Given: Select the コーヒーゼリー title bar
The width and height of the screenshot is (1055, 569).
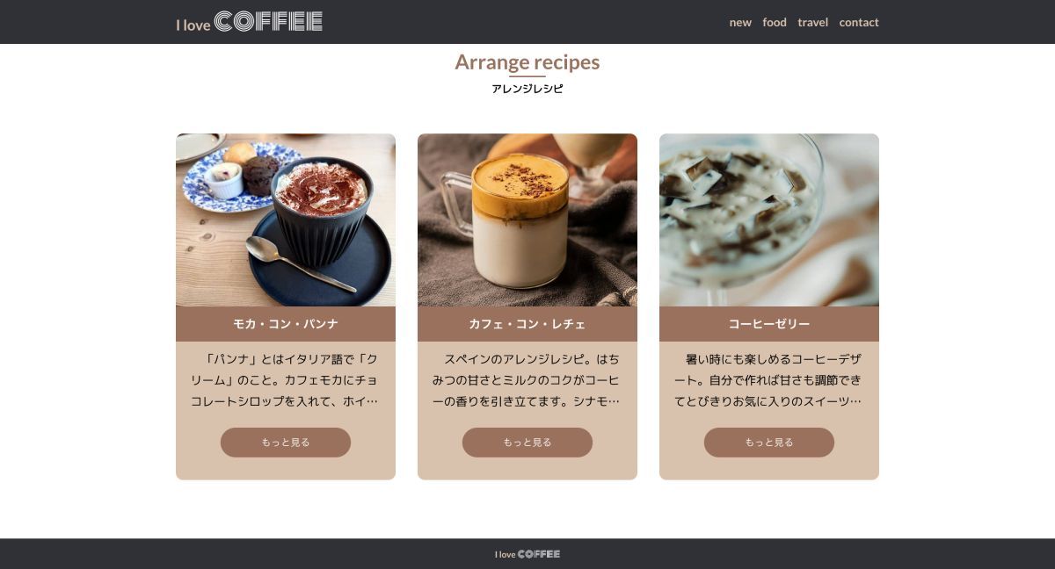Looking at the screenshot, I should pos(769,324).
